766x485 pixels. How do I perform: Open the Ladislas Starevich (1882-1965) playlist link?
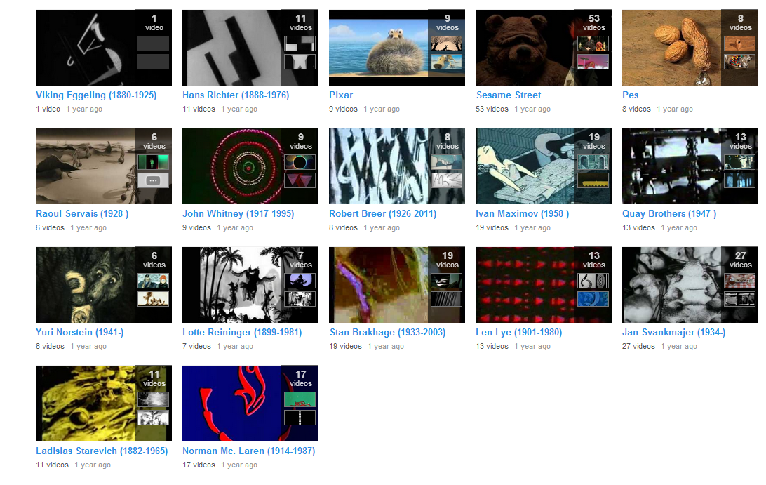[102, 451]
